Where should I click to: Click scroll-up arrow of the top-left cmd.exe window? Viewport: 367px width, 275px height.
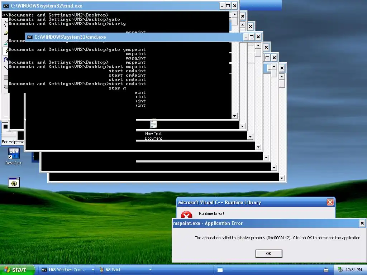coord(234,14)
